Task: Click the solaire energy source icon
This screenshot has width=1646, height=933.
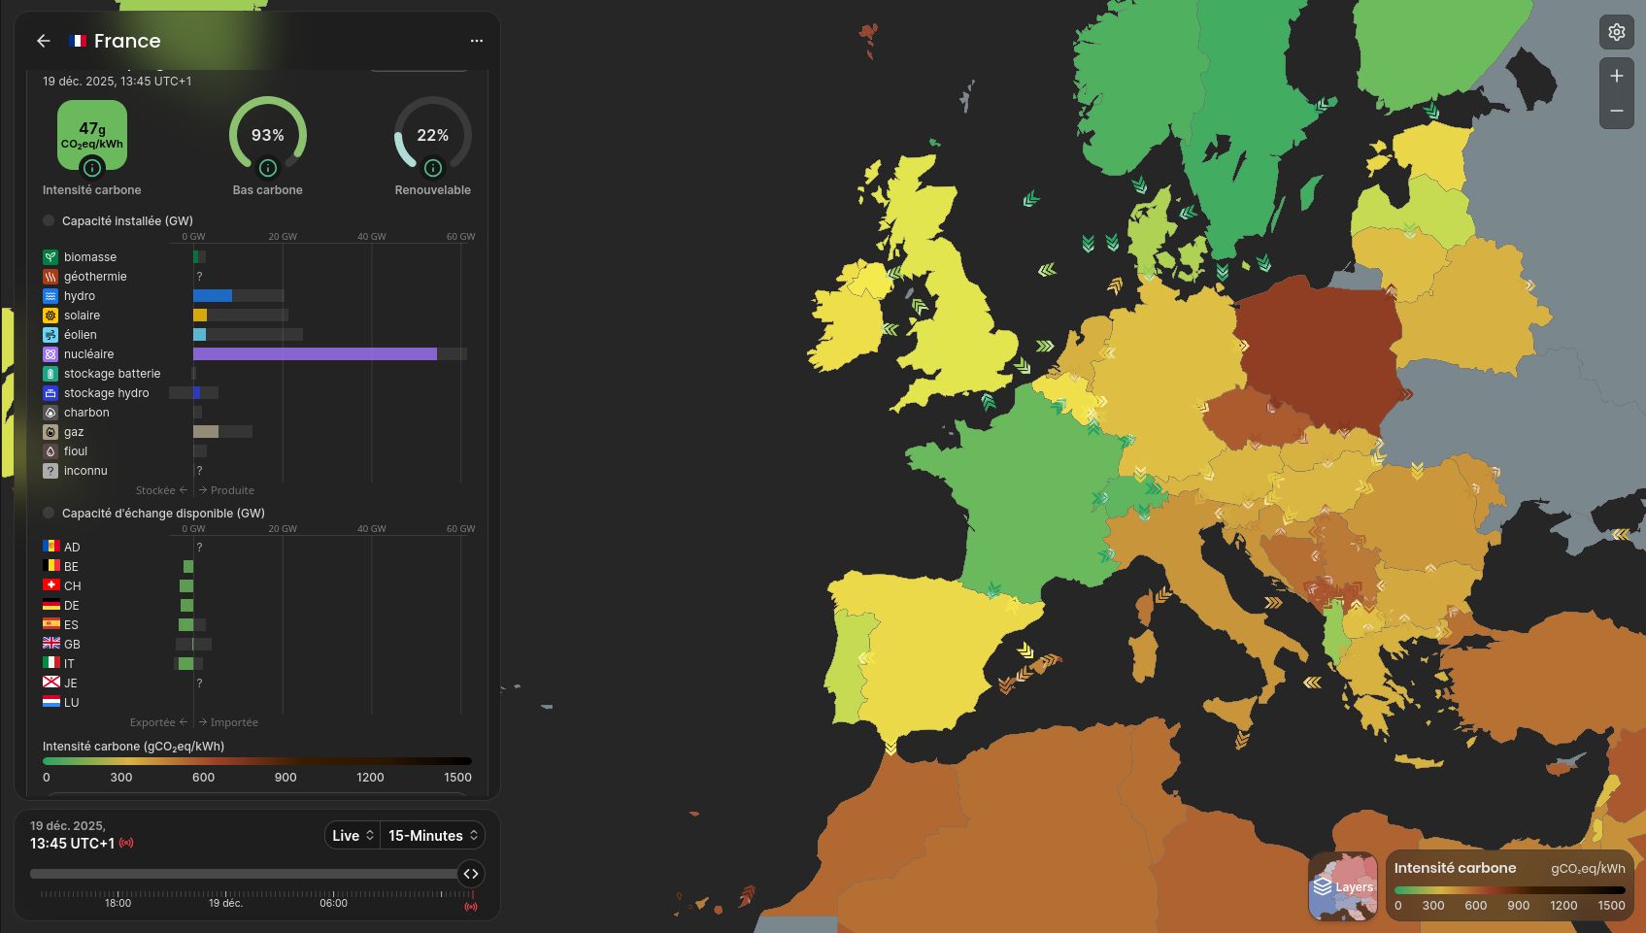Action: click(50, 315)
